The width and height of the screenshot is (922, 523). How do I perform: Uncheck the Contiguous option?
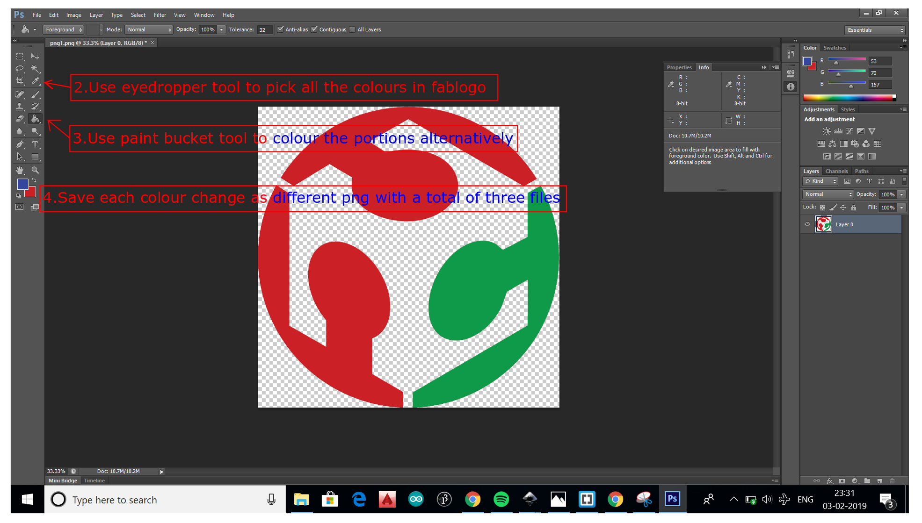tap(315, 29)
